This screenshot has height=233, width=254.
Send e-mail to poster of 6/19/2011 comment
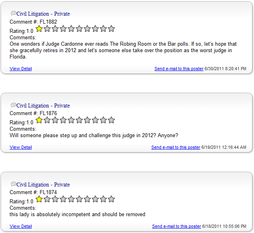pyautogui.click(x=176, y=147)
